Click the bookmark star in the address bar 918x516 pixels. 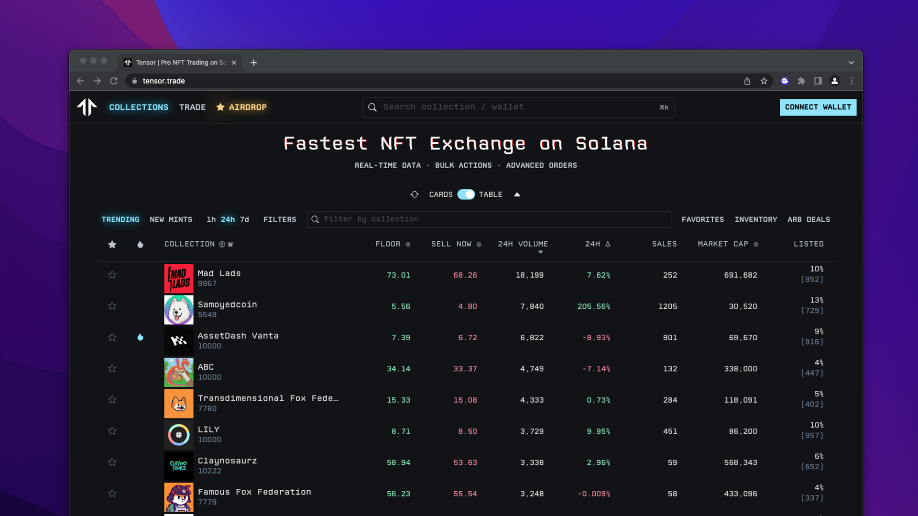click(x=764, y=81)
